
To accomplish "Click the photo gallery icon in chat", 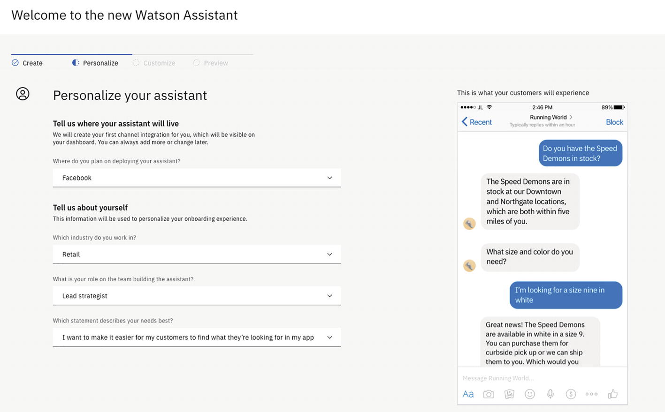I will click(x=509, y=394).
